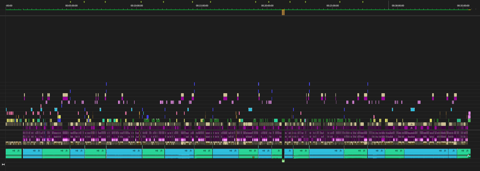Click the 00:25:00:00 timecode on the ruler
This screenshot has width=480, height=171.
(332, 6)
